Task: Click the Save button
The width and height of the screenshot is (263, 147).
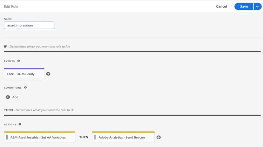Action: click(244, 7)
